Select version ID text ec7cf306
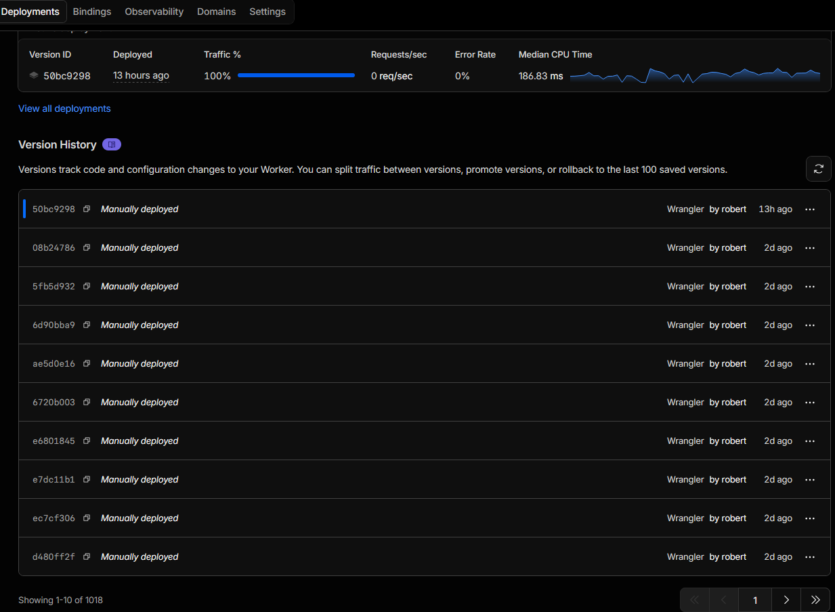Image resolution: width=835 pixels, height=612 pixels. click(x=53, y=518)
